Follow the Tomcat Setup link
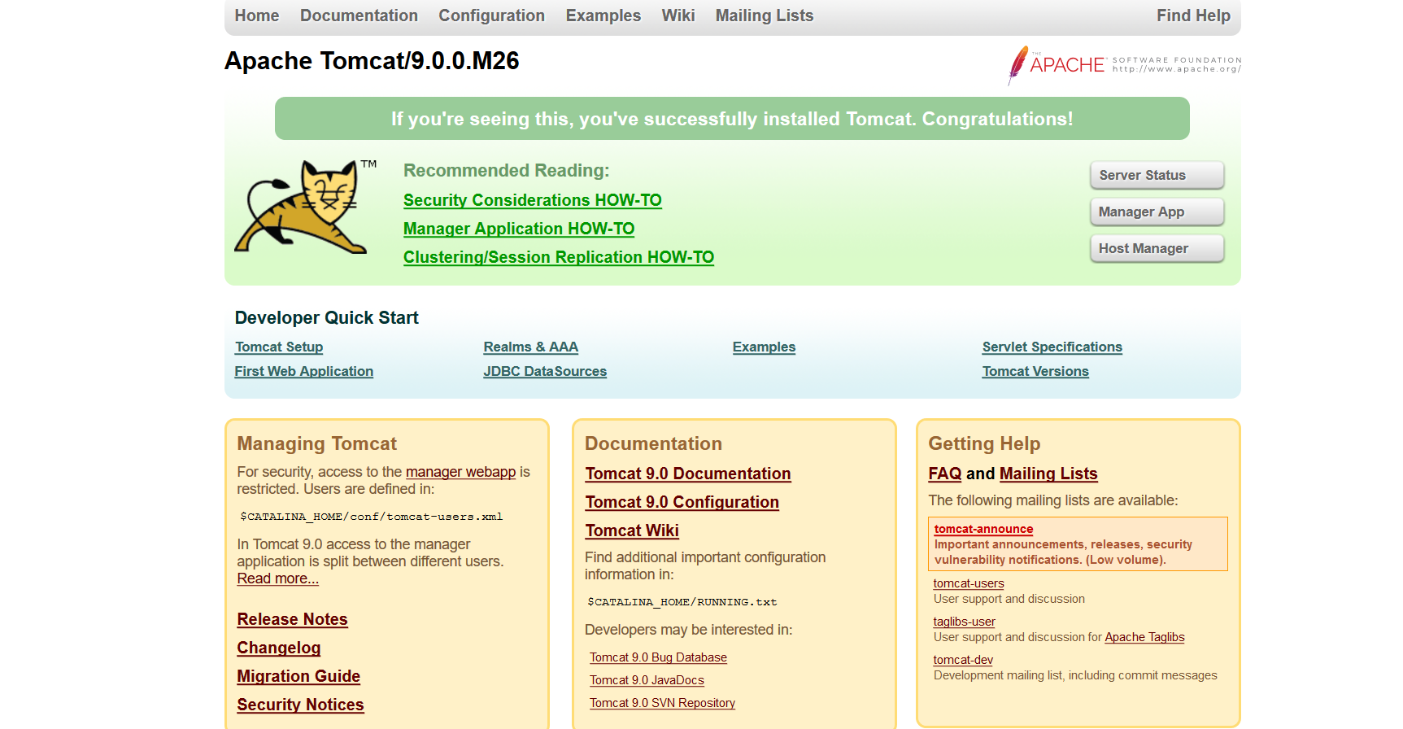The image size is (1403, 729). (279, 347)
